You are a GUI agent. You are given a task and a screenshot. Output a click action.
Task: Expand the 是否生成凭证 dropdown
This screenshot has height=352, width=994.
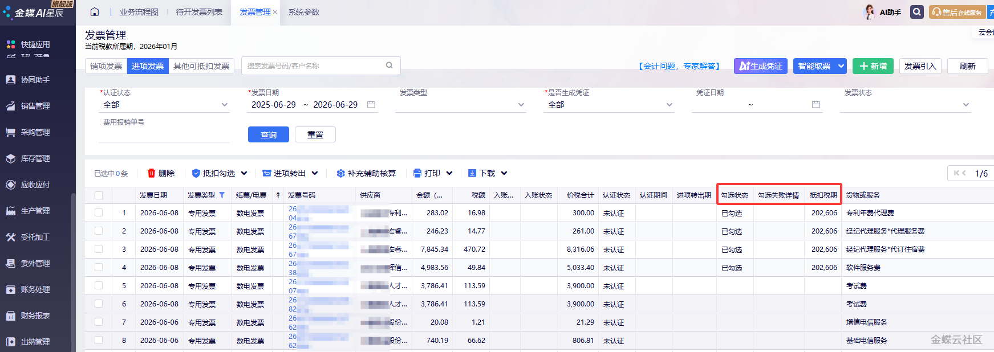point(669,105)
